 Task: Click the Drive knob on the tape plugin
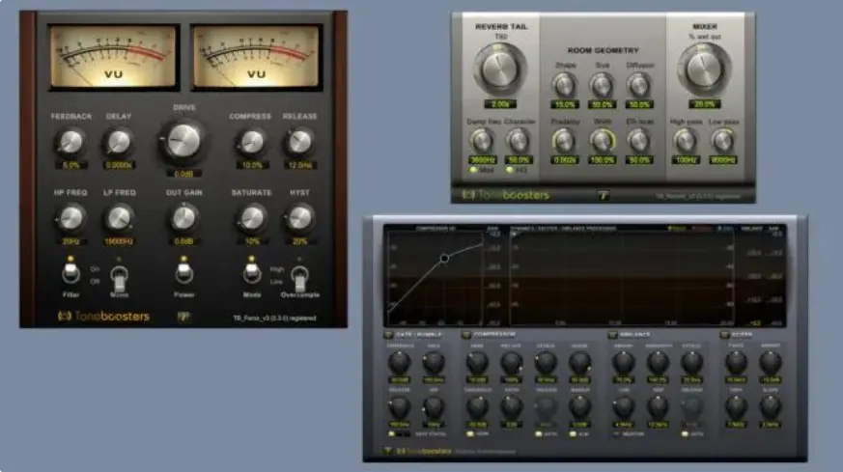point(183,141)
